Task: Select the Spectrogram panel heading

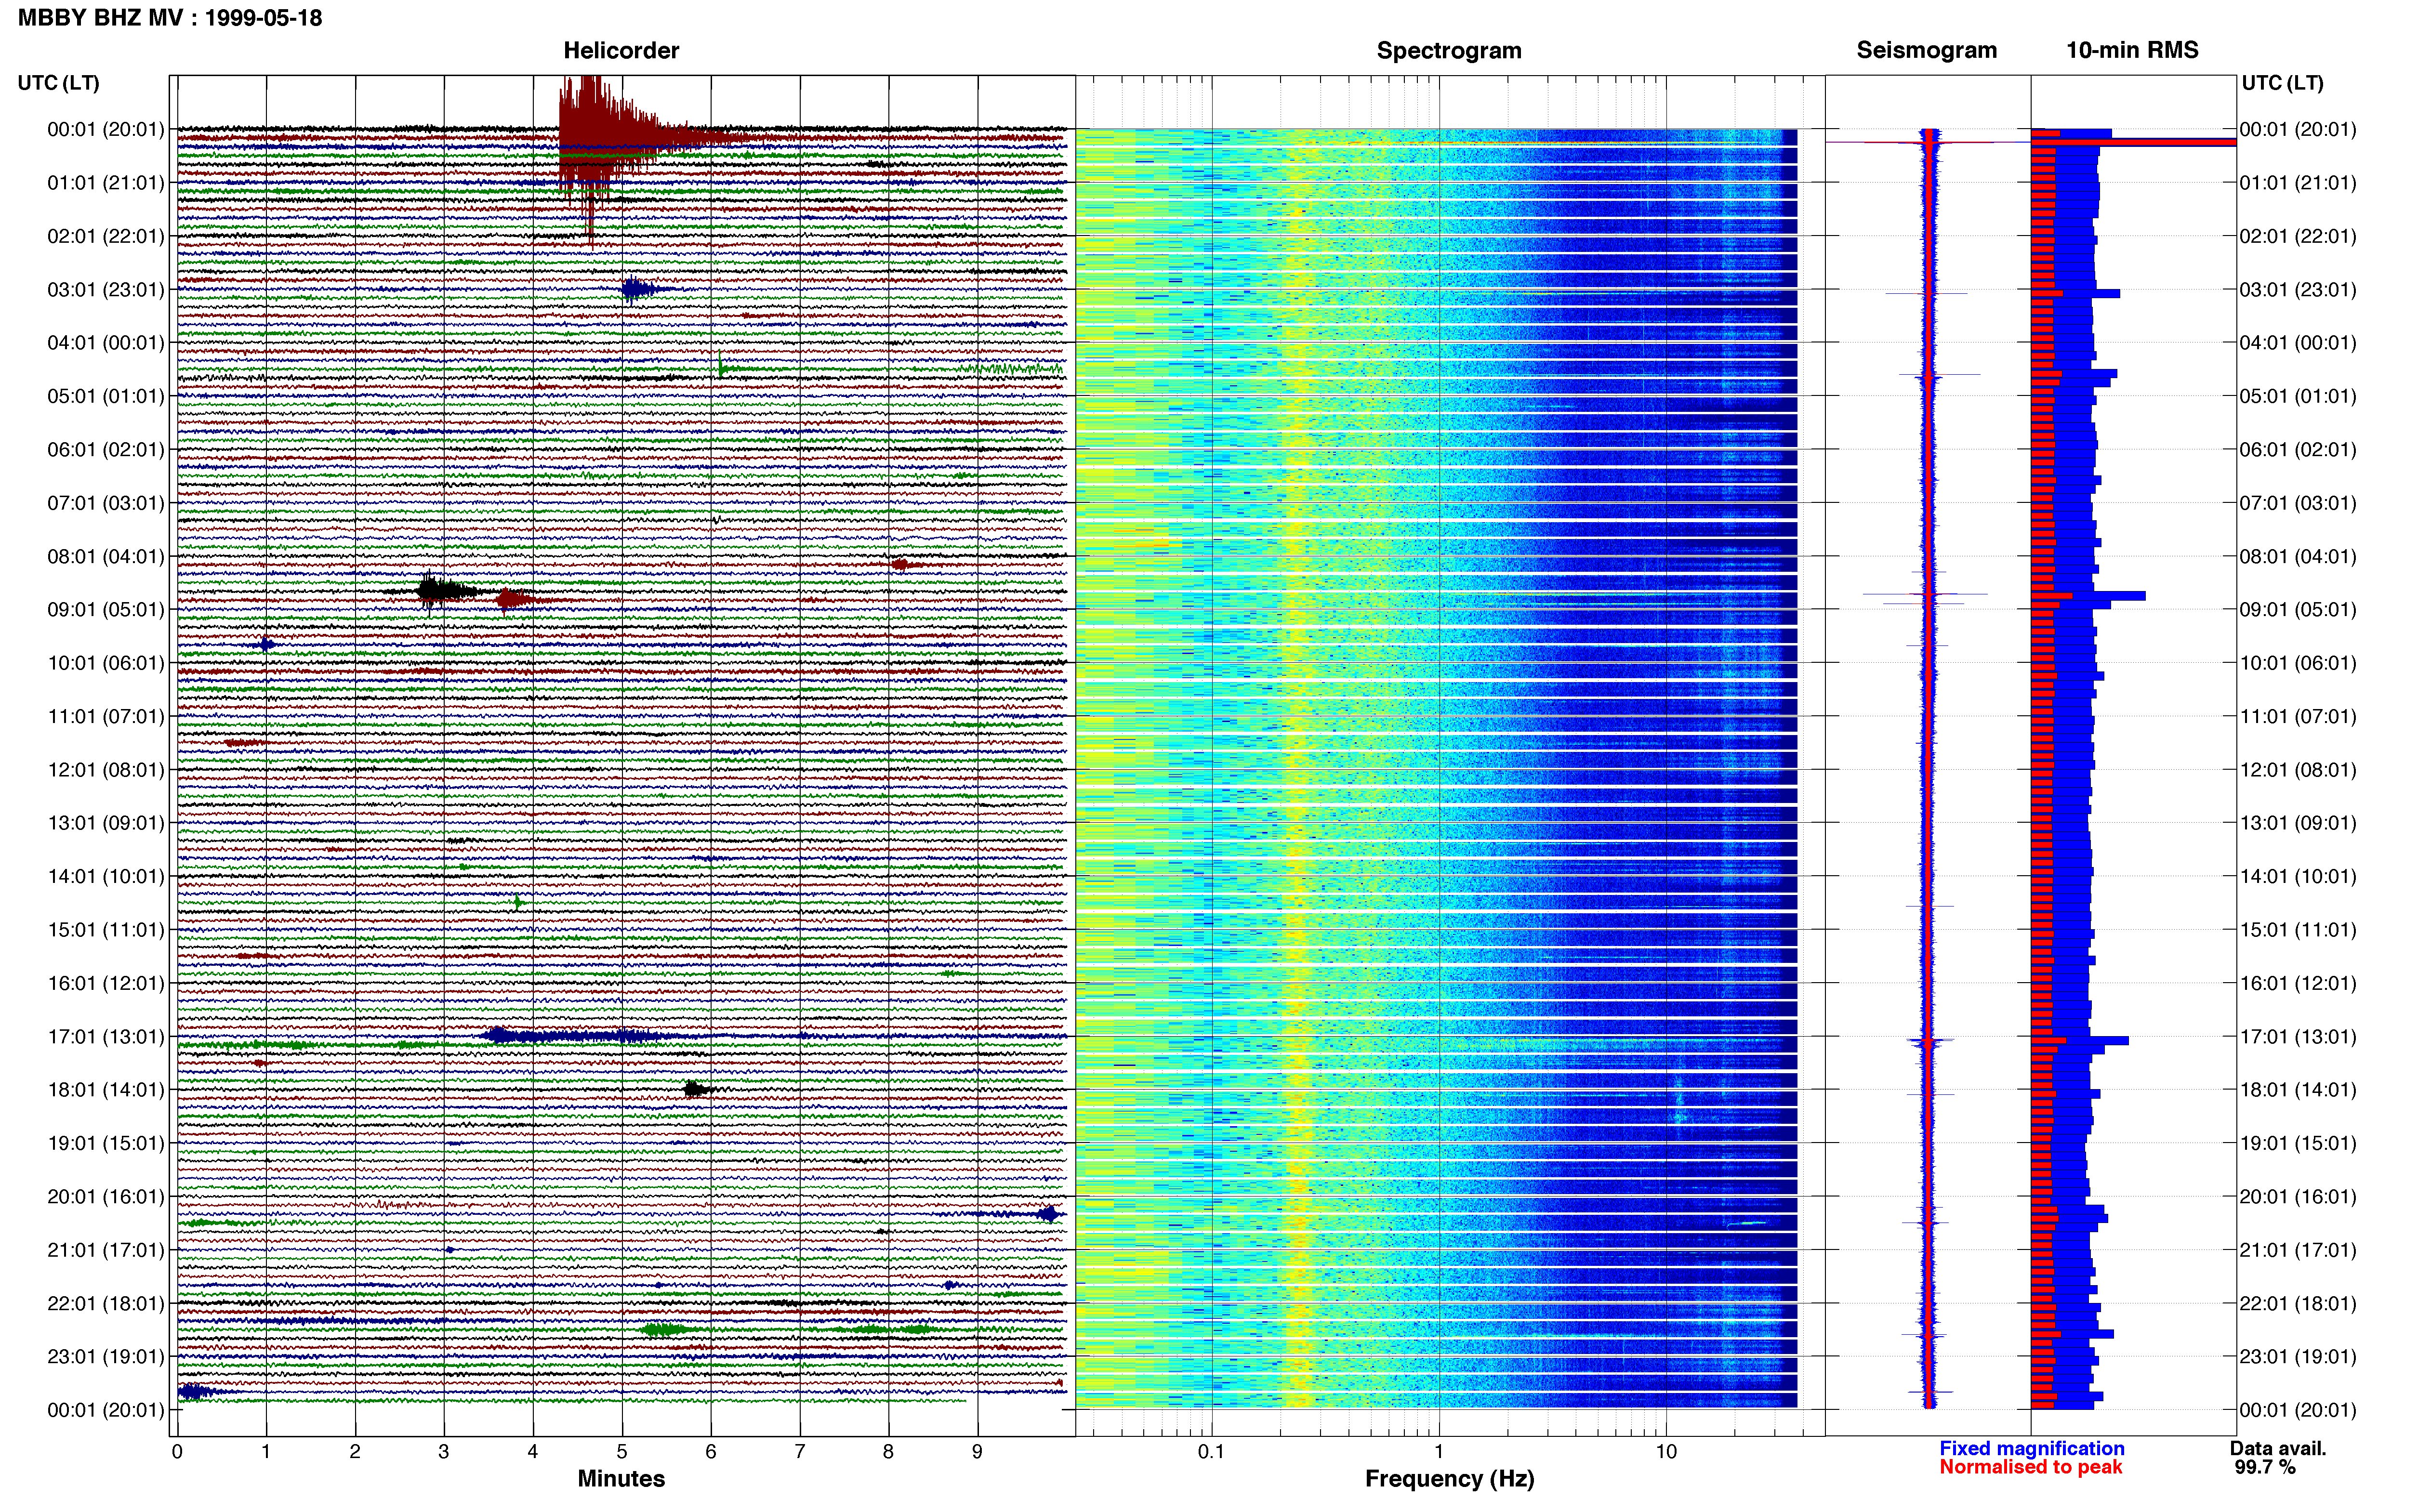Action: pos(1449,51)
